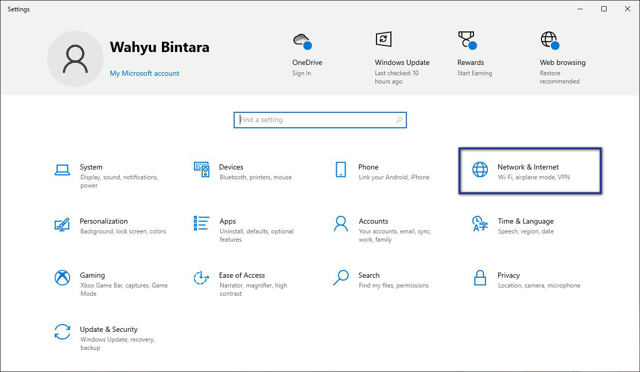Click the Network & Internet globe icon
640x372 pixels.
tap(480, 170)
